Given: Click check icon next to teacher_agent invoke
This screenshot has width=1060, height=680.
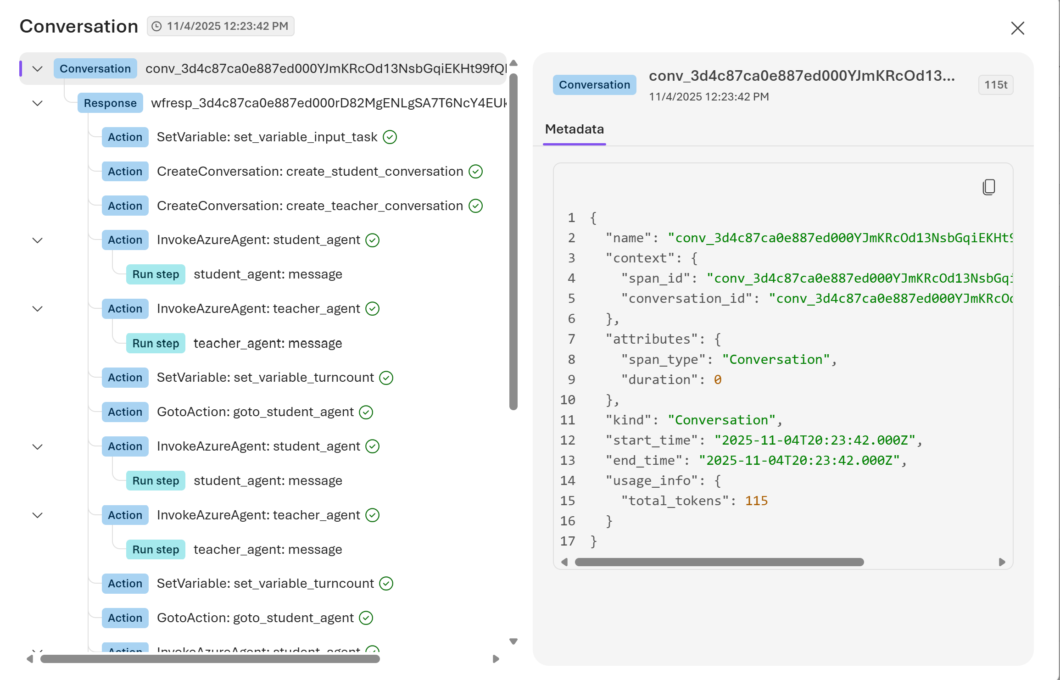Looking at the screenshot, I should [372, 308].
